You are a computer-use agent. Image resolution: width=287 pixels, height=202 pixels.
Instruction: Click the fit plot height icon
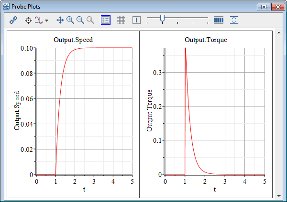234,20
